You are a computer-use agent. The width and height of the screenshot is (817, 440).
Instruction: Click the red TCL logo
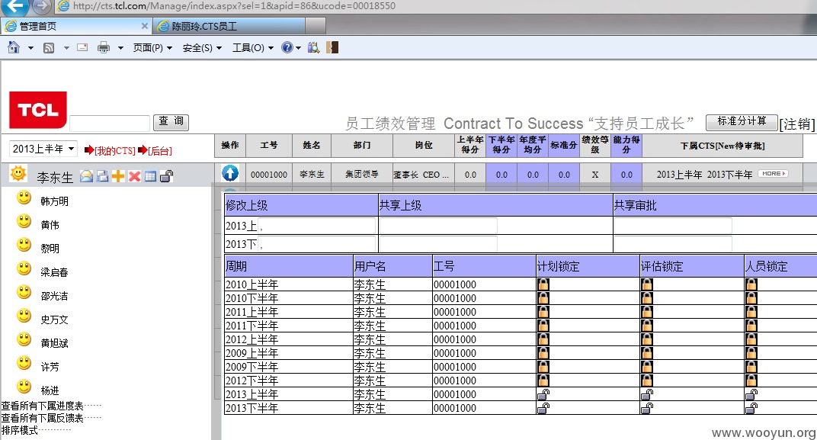point(38,110)
